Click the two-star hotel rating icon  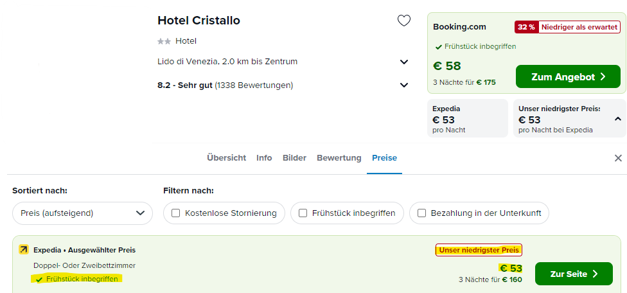[164, 41]
